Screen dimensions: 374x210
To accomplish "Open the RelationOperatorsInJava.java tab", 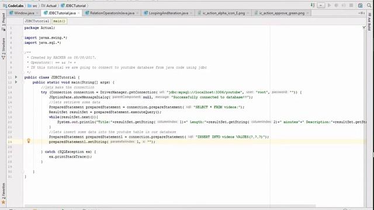I will (x=112, y=13).
